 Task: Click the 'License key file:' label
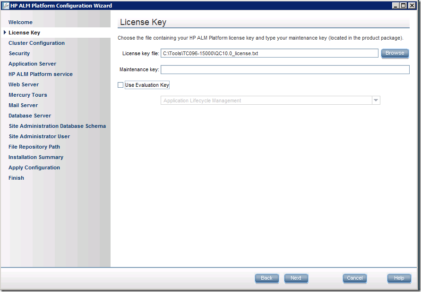click(x=141, y=53)
